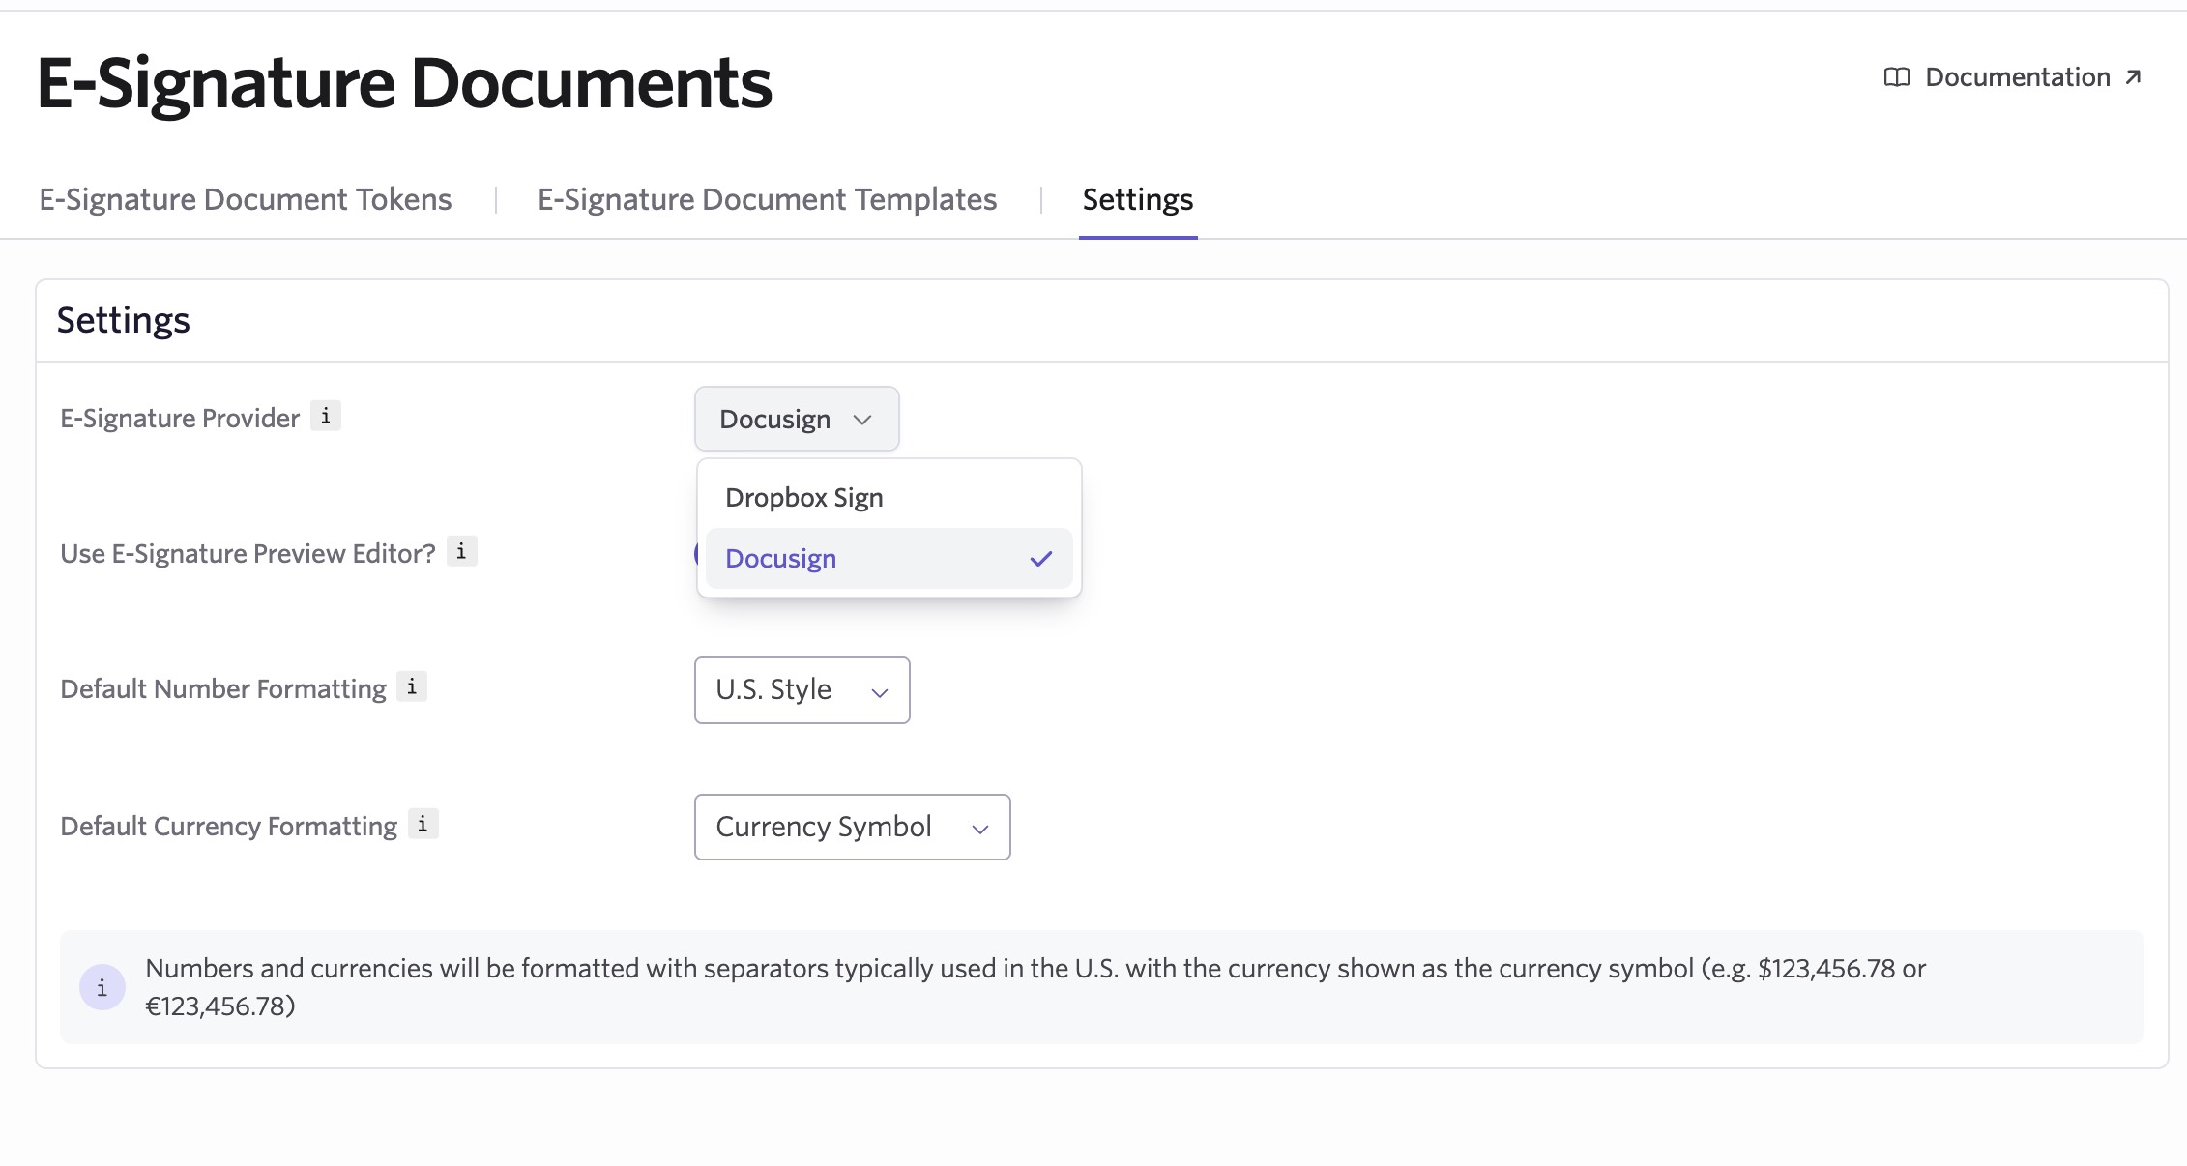This screenshot has height=1166, width=2187.
Task: Click info icon next to Default Number Formatting
Action: coord(412,687)
